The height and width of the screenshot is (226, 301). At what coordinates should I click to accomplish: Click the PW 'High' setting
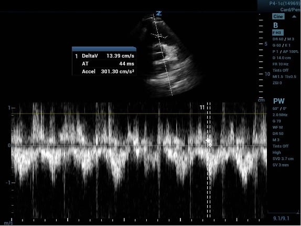pos(277,152)
